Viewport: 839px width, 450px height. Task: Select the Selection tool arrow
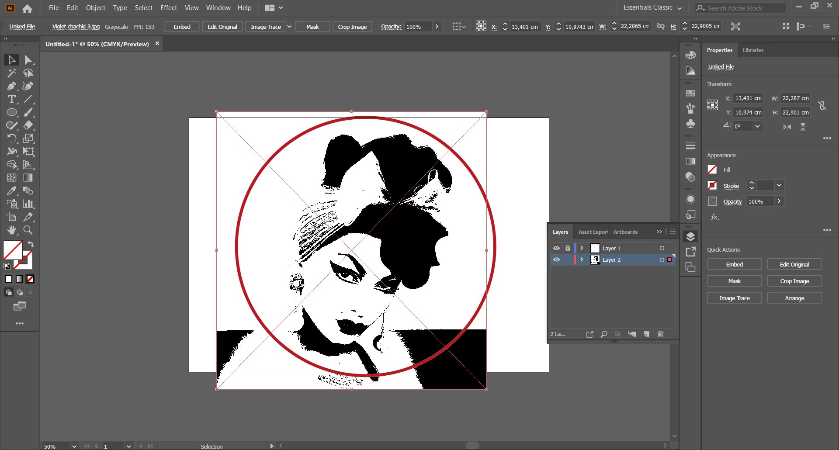point(11,60)
